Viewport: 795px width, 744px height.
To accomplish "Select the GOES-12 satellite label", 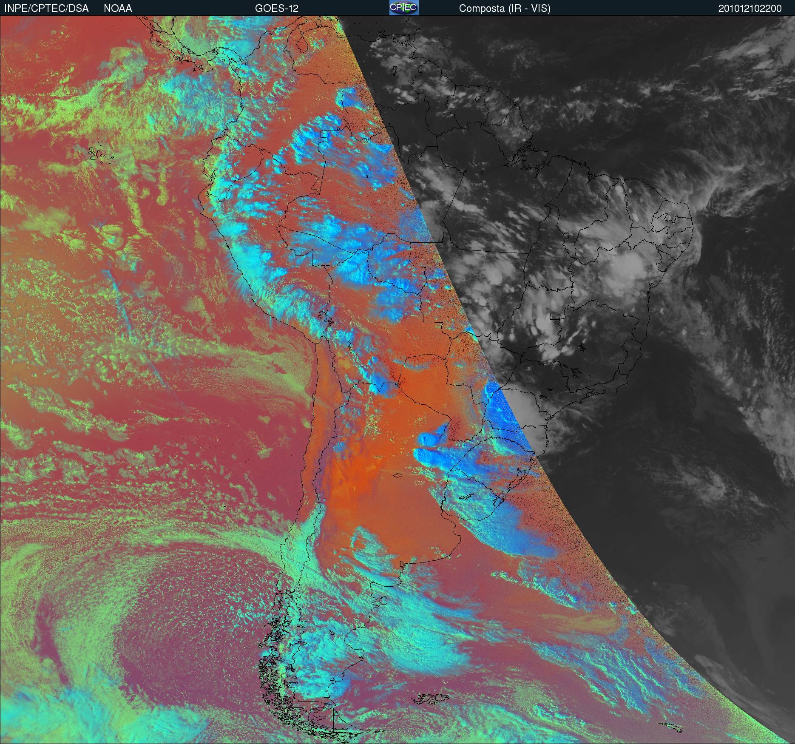I will pos(276,8).
